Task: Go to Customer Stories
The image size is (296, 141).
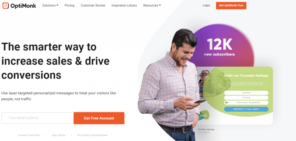Action: (93, 5)
